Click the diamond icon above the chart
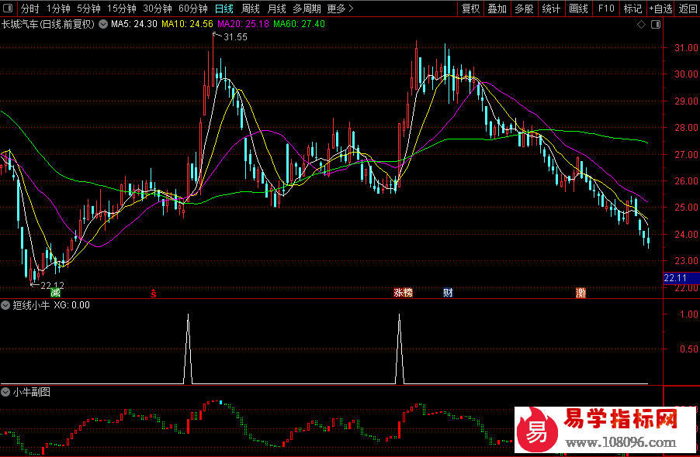700x457 pixels. coord(641,25)
